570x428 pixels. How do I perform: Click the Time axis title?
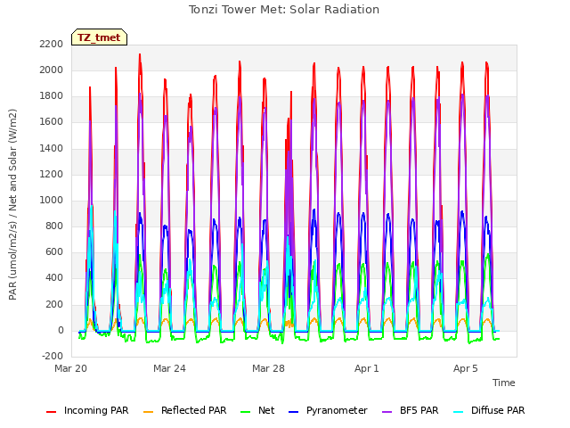pos(504,383)
